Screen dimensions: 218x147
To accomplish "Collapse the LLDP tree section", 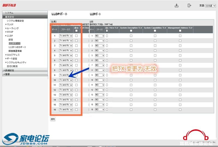I will (x=10, y=36).
